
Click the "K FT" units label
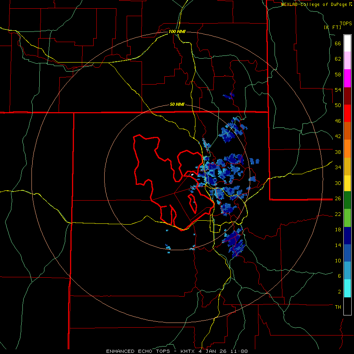tap(333, 27)
